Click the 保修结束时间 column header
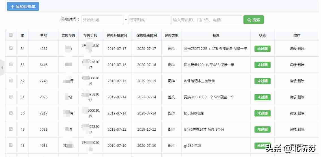321x157 pixels. click(147, 35)
